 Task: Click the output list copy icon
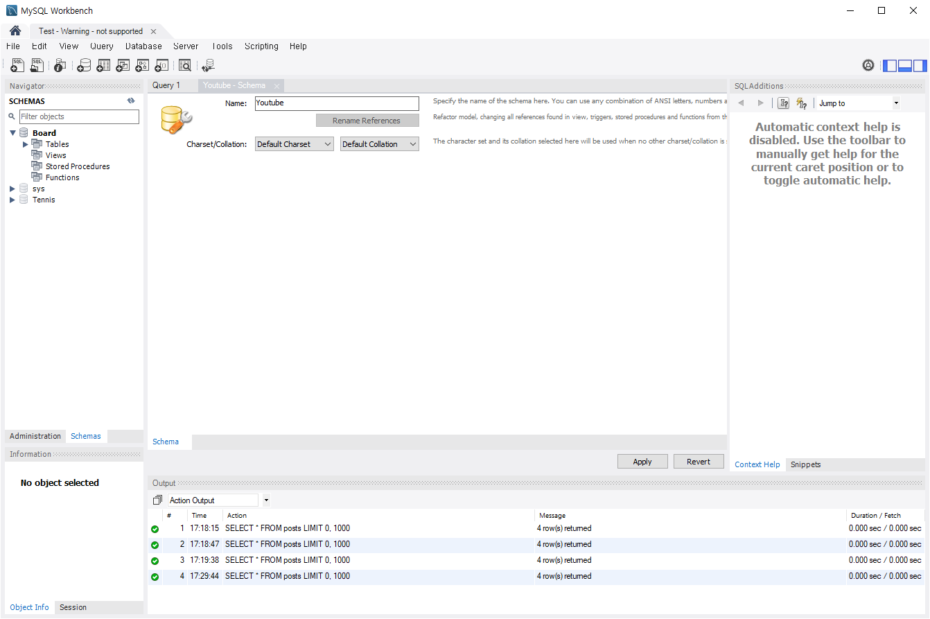click(157, 500)
